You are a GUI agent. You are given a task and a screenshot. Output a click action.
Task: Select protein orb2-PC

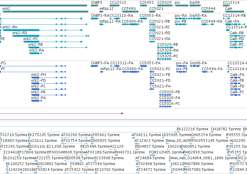[x=38, y=86]
